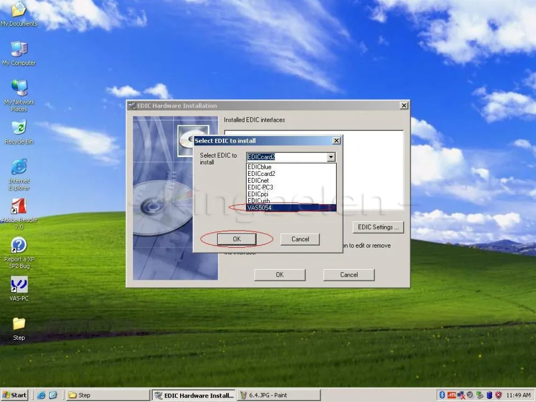Select the VAS-PC desktop shortcut
Screen dimensions: 536x402
click(x=19, y=289)
